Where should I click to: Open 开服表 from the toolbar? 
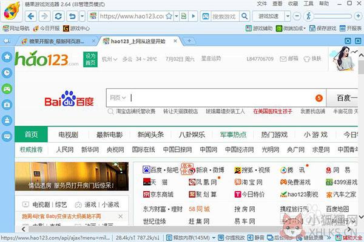[x=350, y=28]
